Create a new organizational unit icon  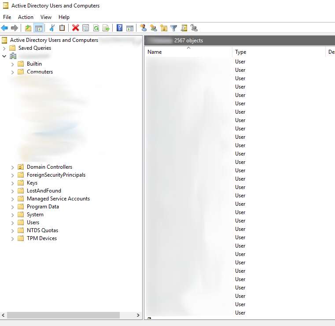pyautogui.click(x=164, y=28)
